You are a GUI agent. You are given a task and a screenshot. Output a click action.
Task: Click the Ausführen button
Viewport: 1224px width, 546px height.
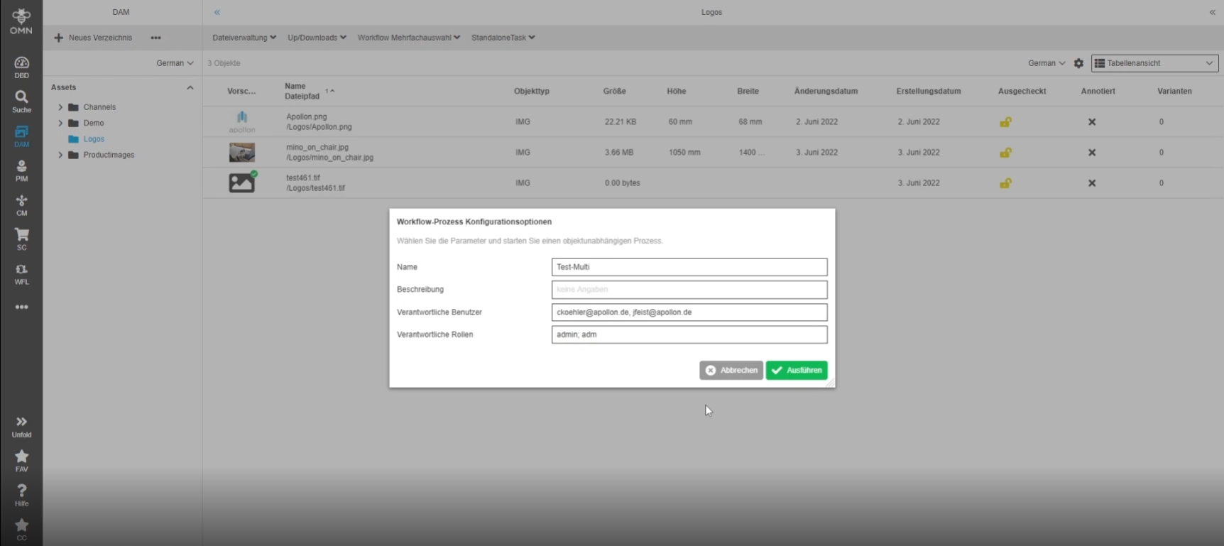click(796, 370)
